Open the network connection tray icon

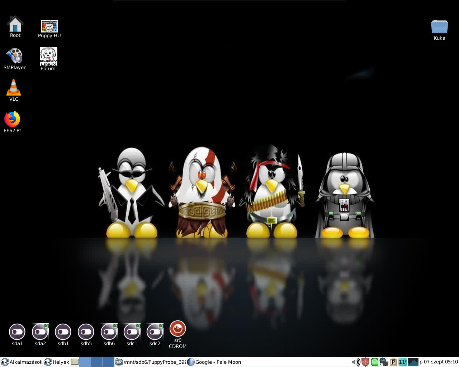coord(384,362)
